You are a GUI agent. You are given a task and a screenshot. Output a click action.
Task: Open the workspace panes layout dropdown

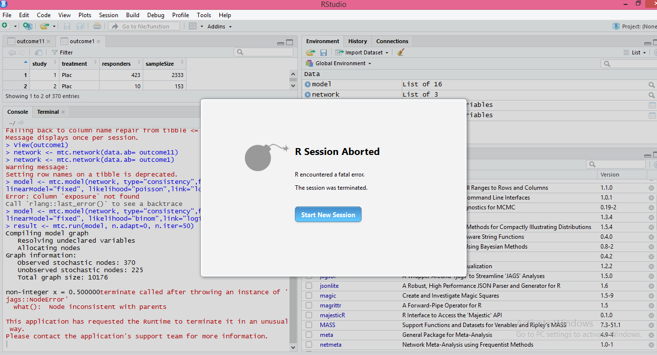[196, 26]
